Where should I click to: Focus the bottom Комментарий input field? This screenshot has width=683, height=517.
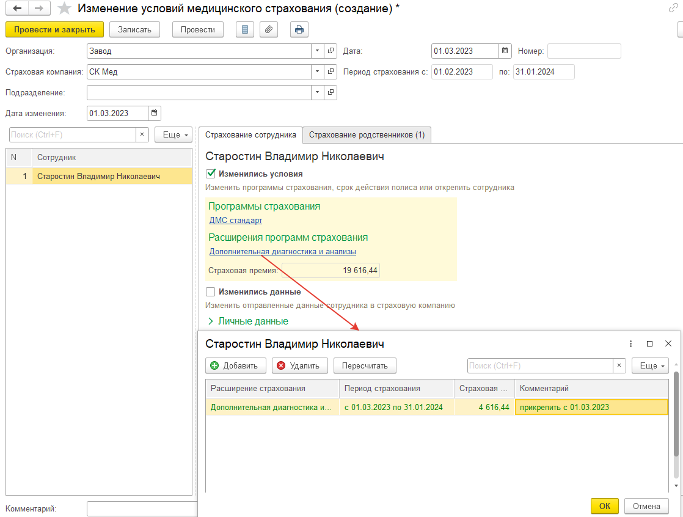(142, 508)
